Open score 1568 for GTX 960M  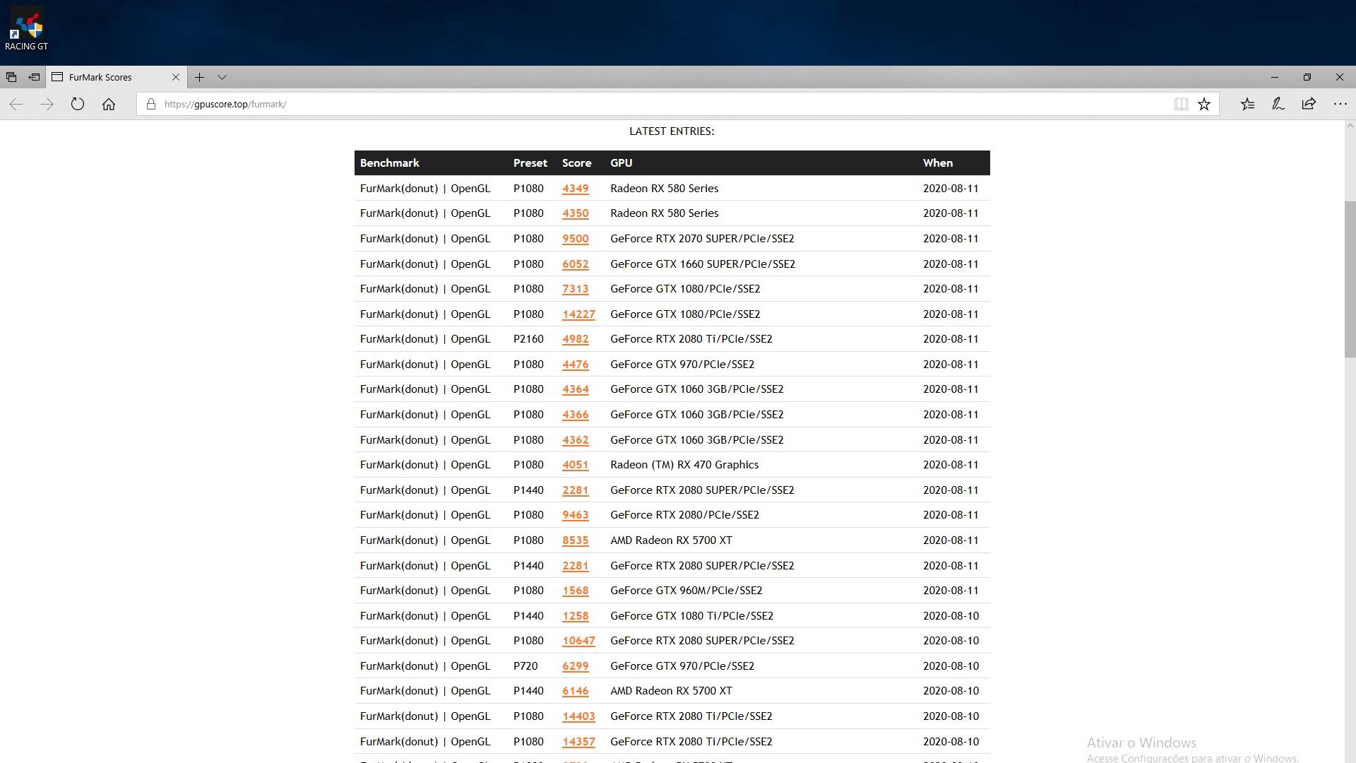[x=575, y=591]
